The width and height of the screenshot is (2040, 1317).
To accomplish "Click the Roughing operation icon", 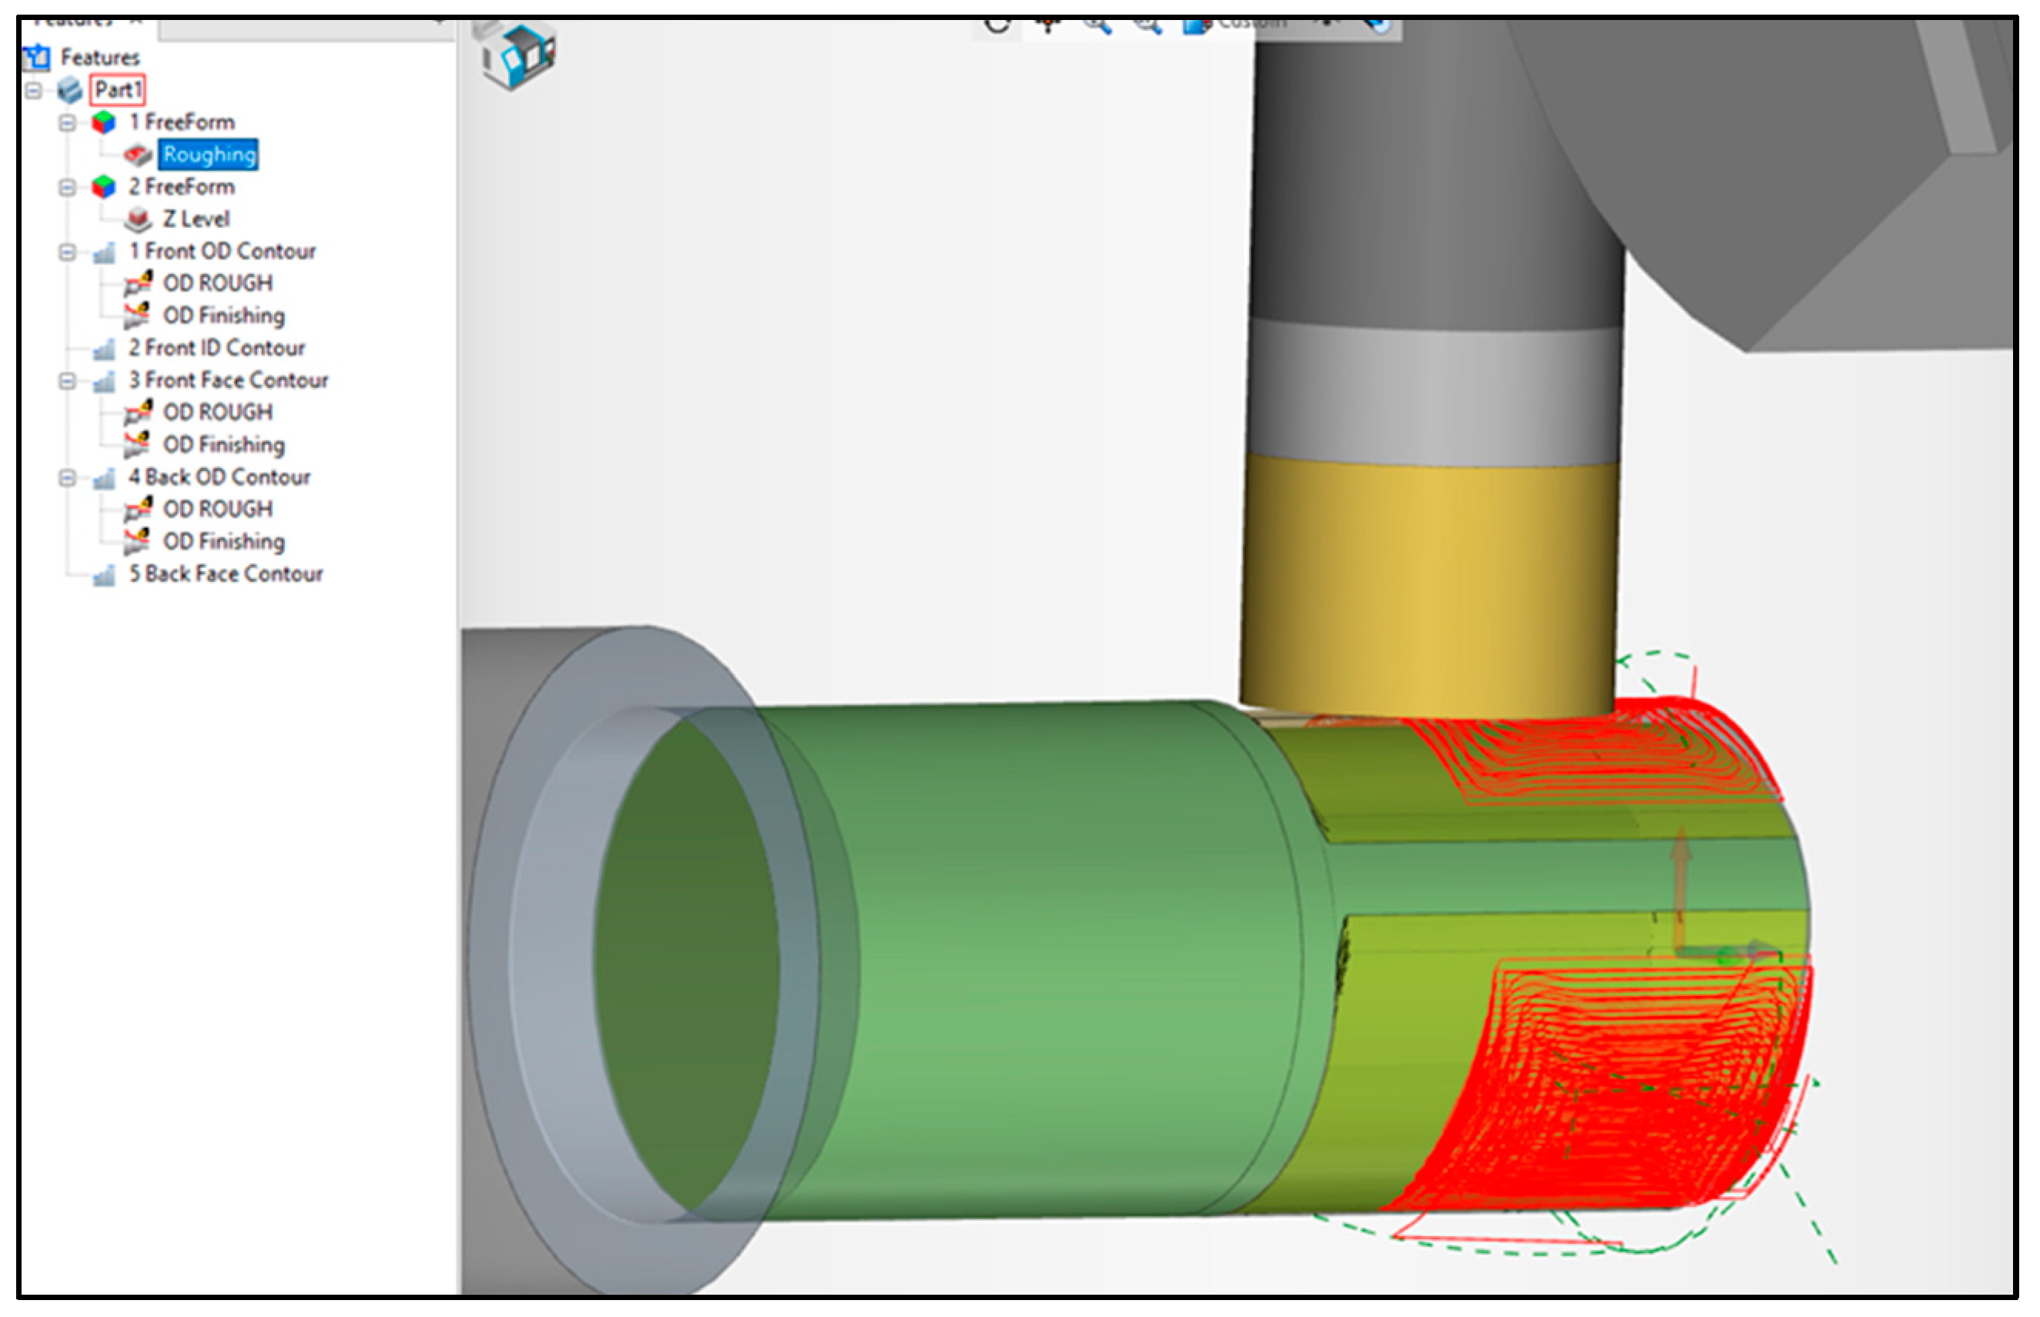I will click(137, 155).
